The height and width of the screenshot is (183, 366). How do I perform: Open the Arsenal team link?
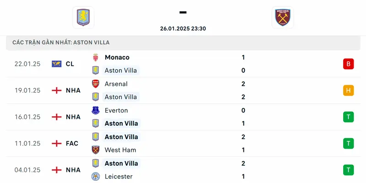click(116, 84)
